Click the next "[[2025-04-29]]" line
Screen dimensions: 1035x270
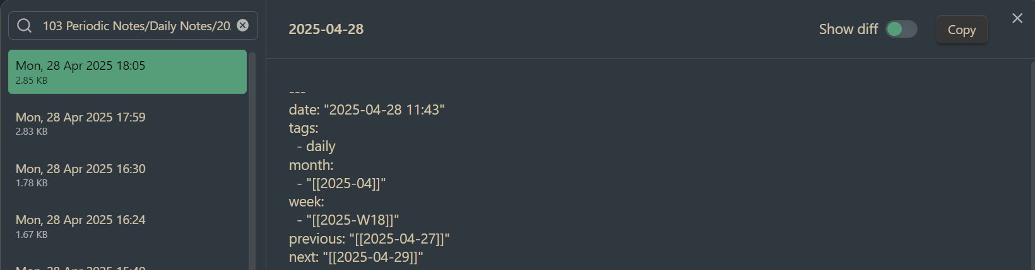356,257
